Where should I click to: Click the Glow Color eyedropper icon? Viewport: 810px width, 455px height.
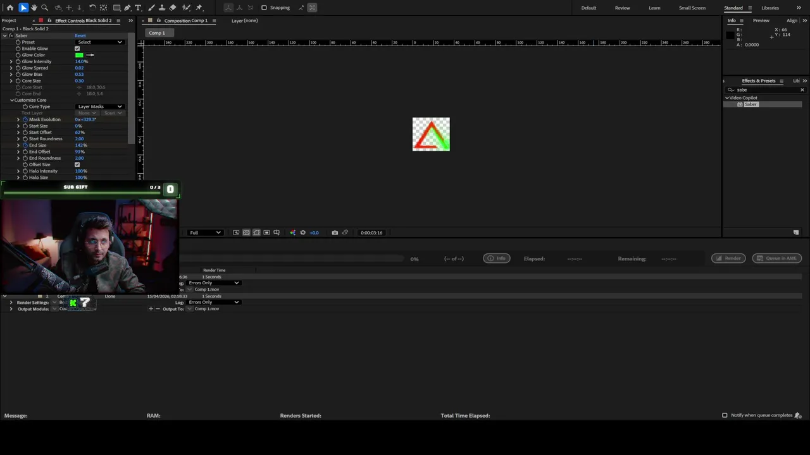[x=90, y=55]
